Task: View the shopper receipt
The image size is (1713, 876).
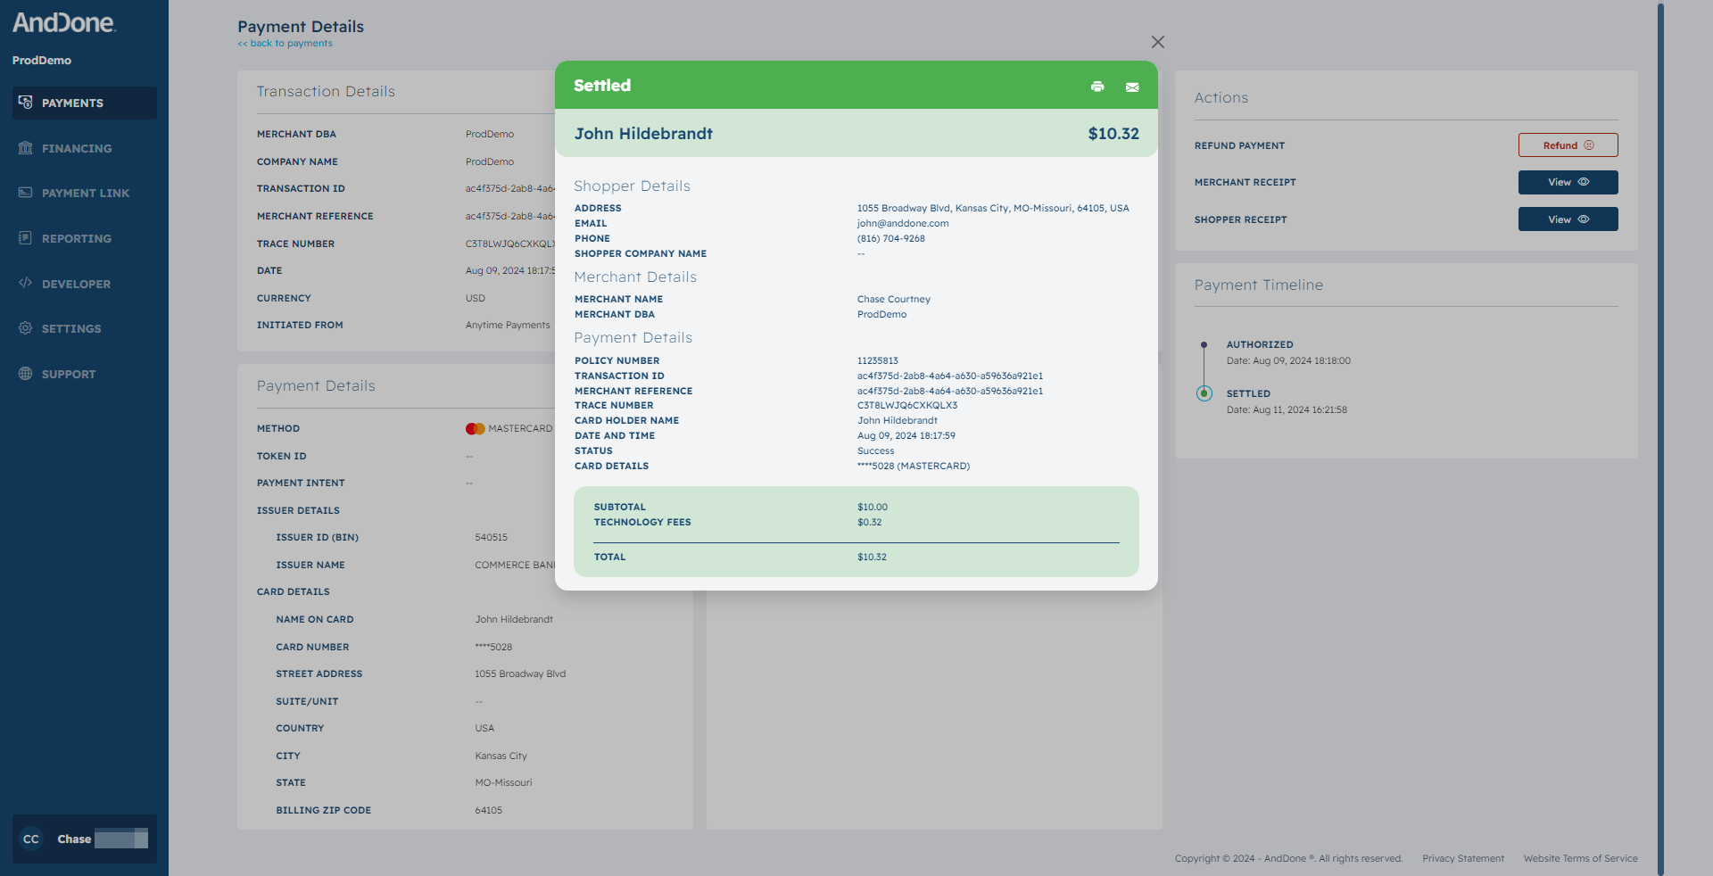Action: pos(1568,219)
